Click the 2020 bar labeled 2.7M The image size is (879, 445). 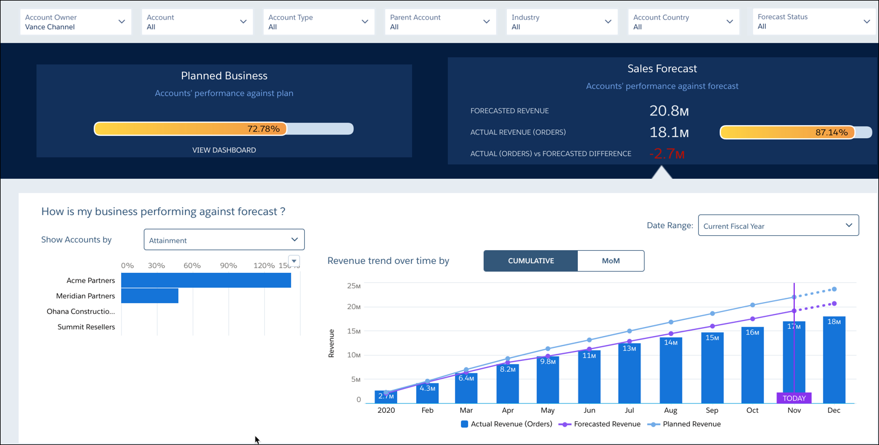point(386,397)
